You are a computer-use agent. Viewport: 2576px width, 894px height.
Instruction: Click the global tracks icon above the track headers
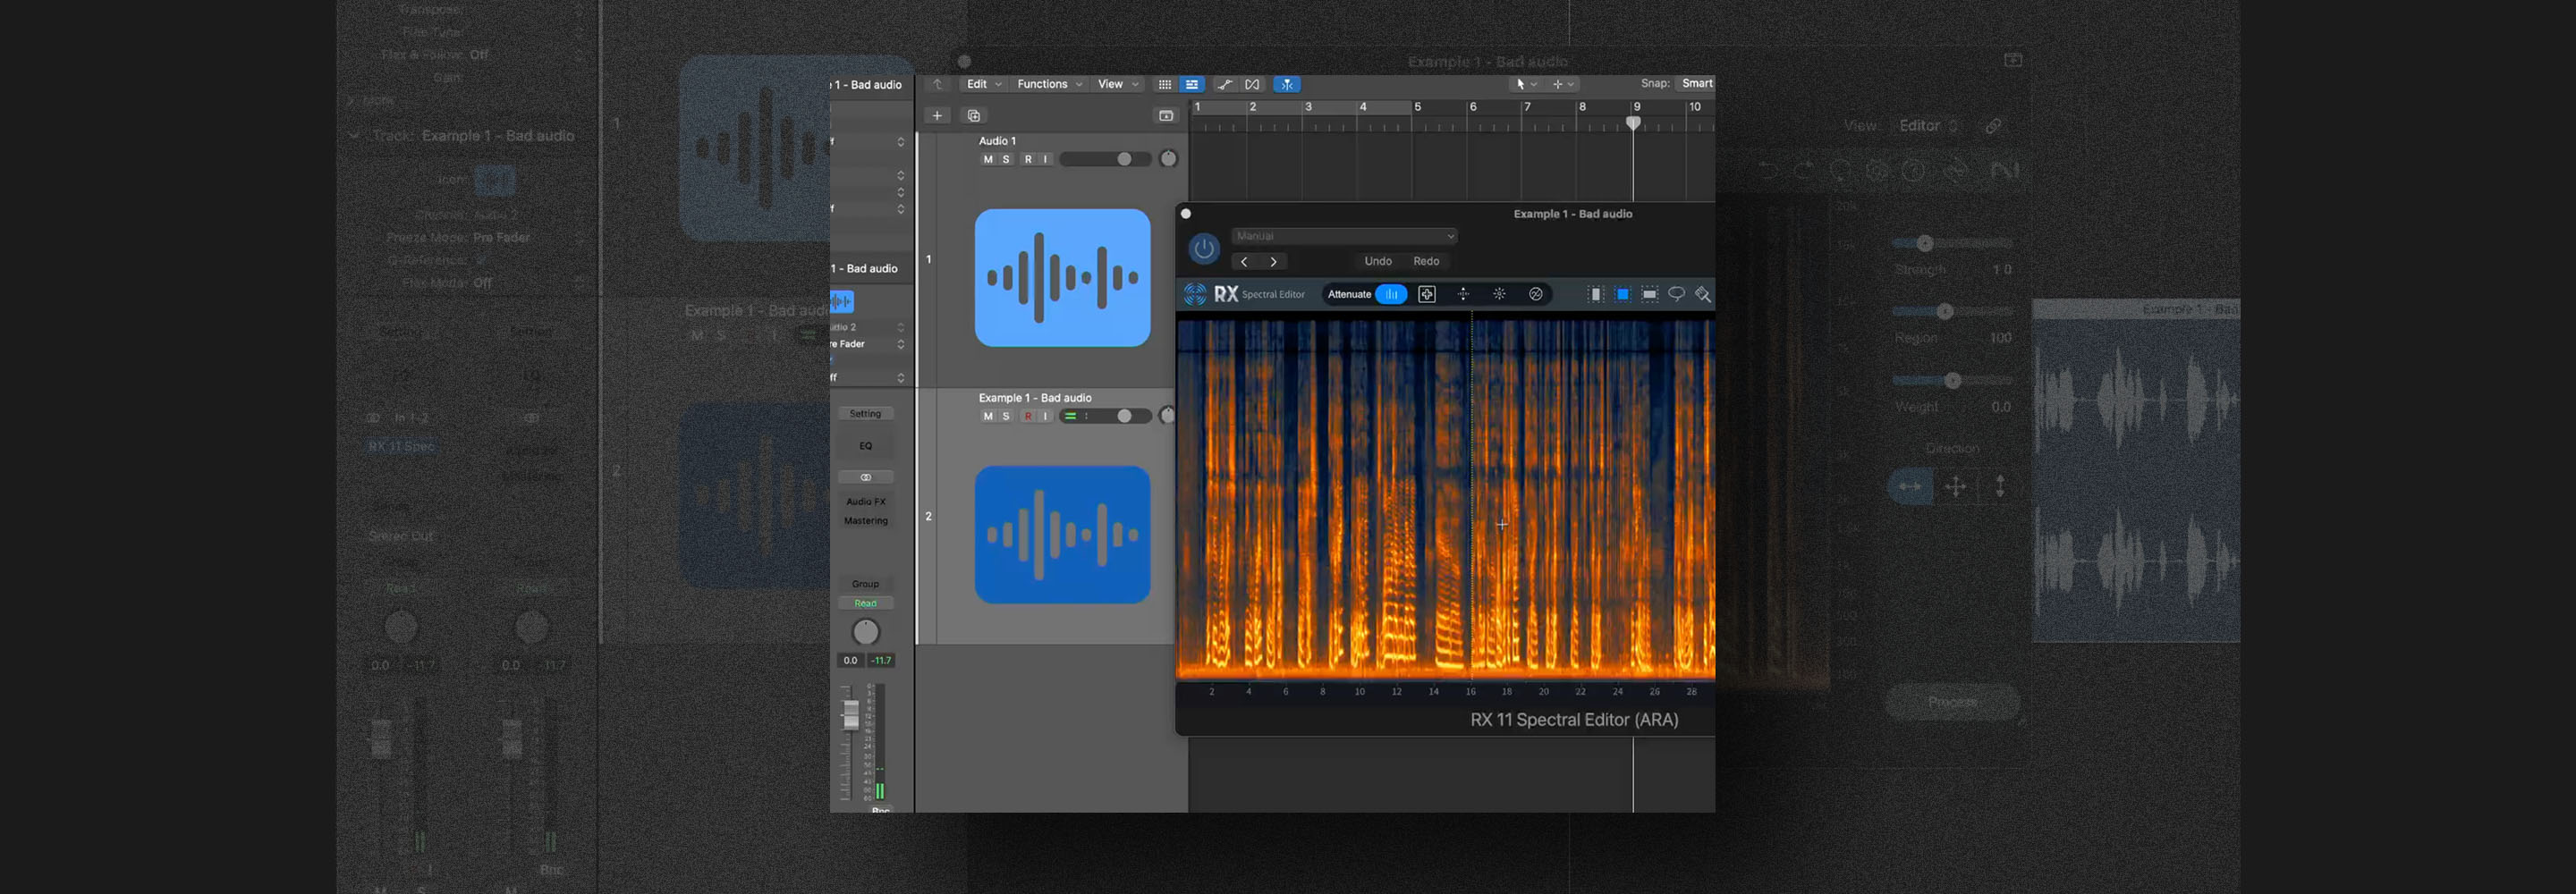tap(1166, 116)
